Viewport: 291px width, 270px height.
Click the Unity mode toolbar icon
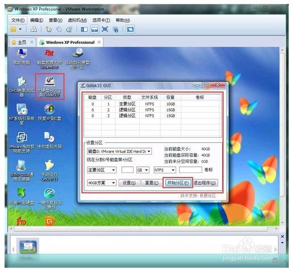(x=115, y=29)
